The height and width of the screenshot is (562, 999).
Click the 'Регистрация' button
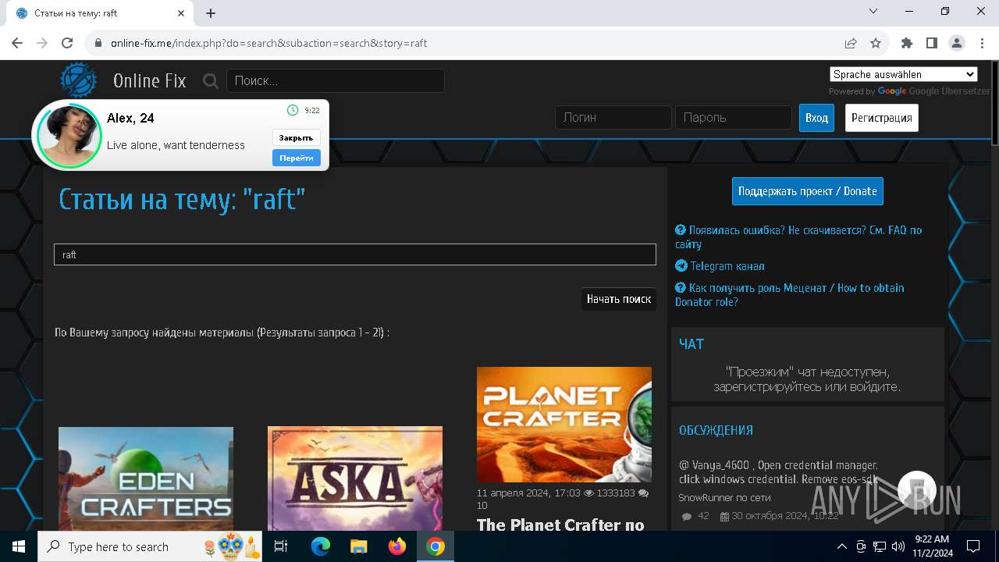(x=882, y=118)
